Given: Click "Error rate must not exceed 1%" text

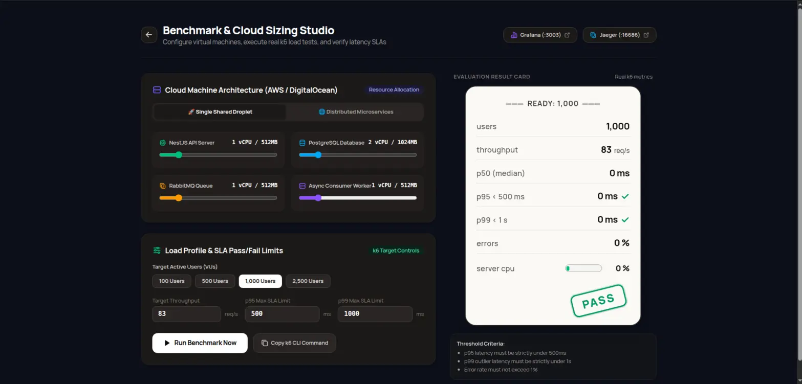Looking at the screenshot, I should (501, 369).
